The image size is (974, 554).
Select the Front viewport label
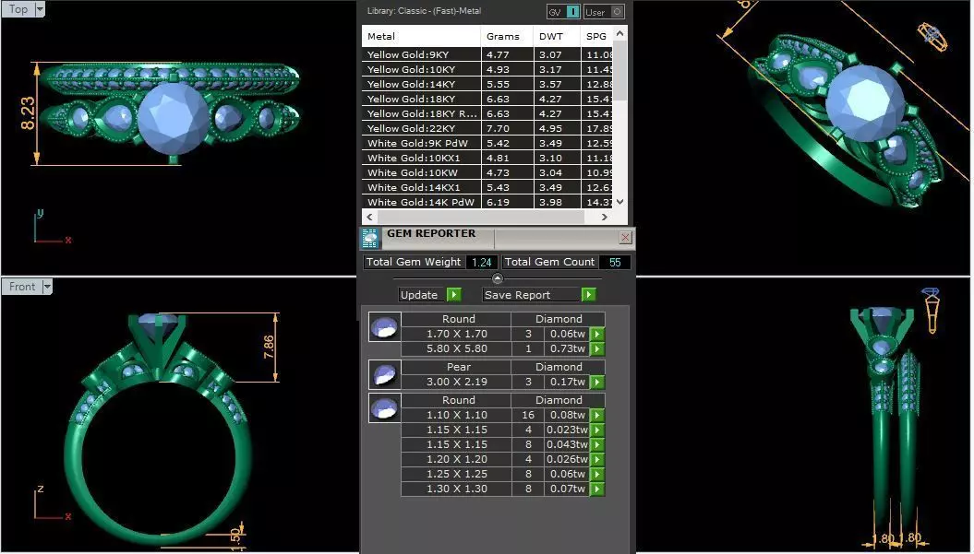click(x=22, y=287)
